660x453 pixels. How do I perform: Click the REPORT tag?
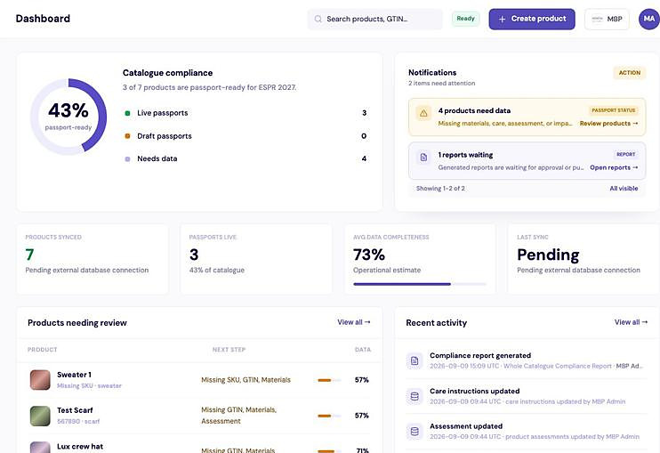click(626, 155)
